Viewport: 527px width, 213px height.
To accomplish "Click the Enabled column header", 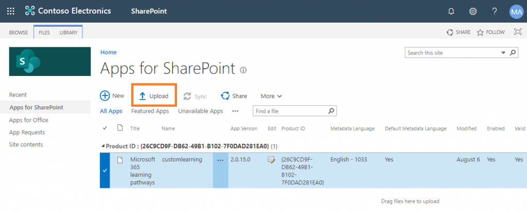I will tap(496, 128).
